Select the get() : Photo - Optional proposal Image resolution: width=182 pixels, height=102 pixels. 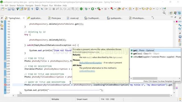pyautogui.click(x=155, y=50)
